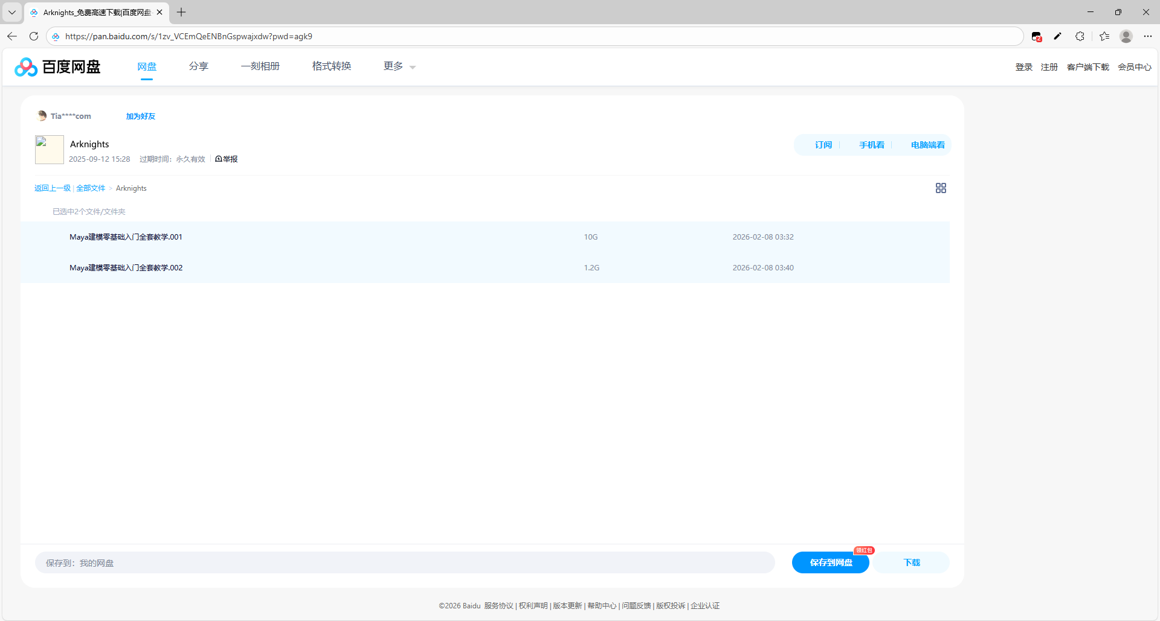
Task: Click the 举报 report icon
Action: (x=227, y=159)
